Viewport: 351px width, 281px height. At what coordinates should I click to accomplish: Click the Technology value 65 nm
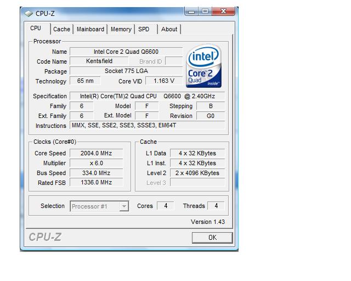click(x=85, y=81)
